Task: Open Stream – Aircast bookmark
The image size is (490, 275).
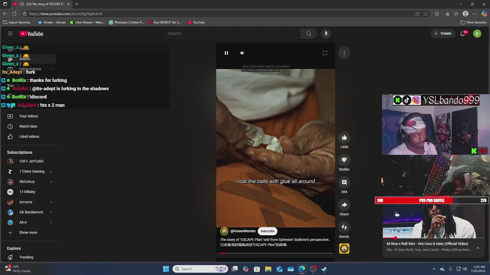Action: (52, 23)
